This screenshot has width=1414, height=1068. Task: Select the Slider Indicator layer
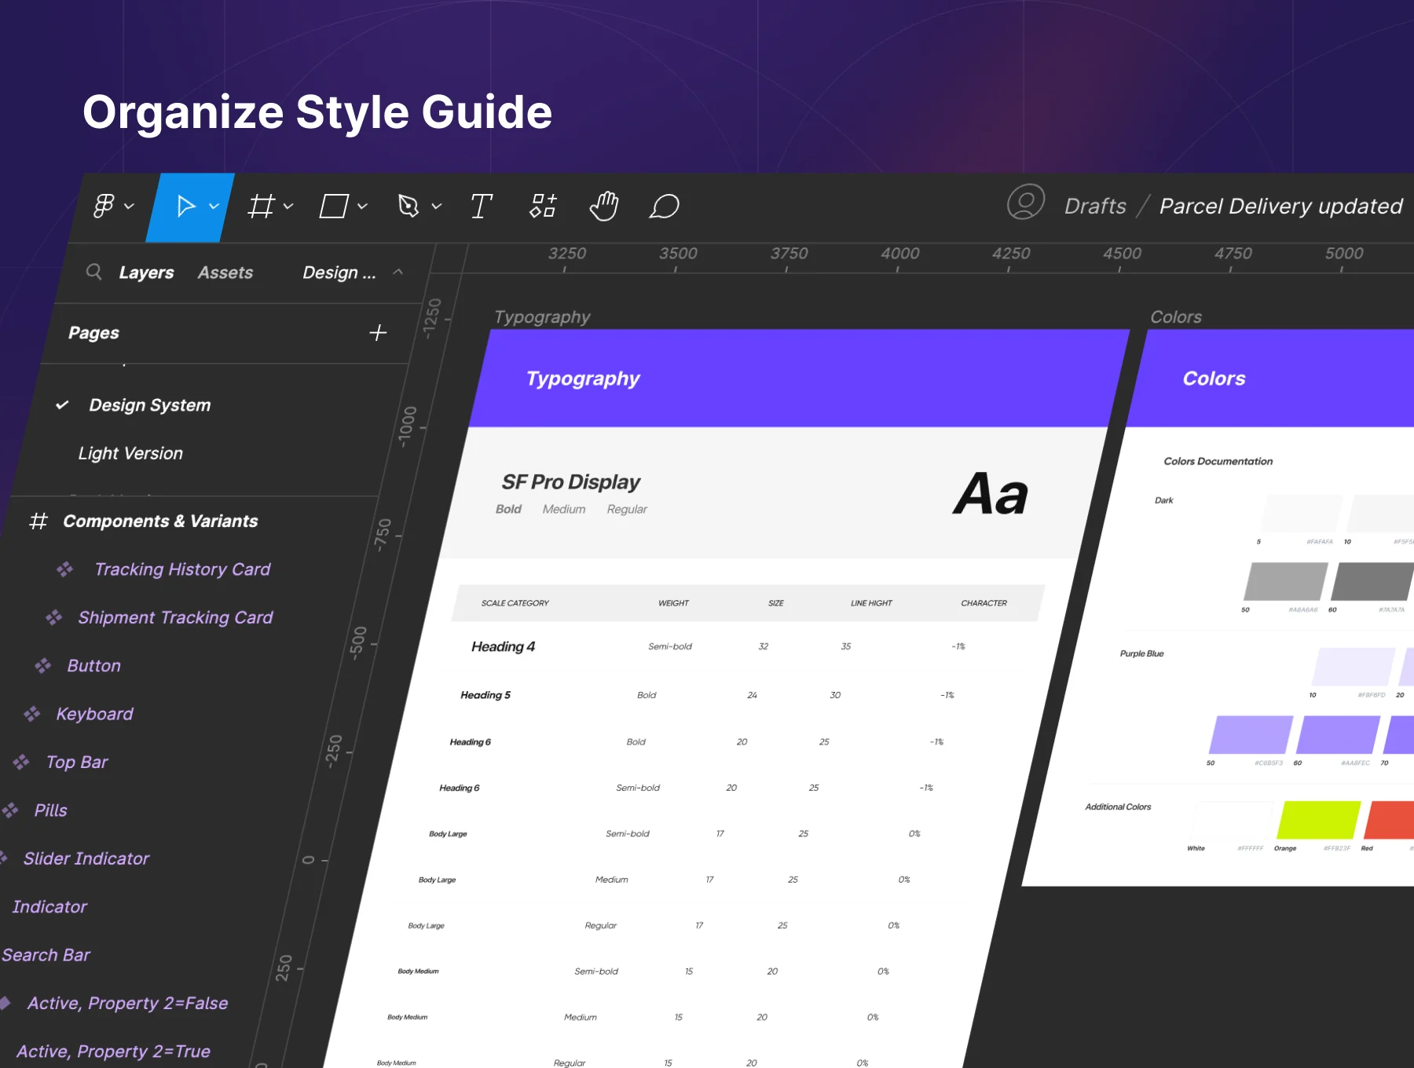(86, 858)
